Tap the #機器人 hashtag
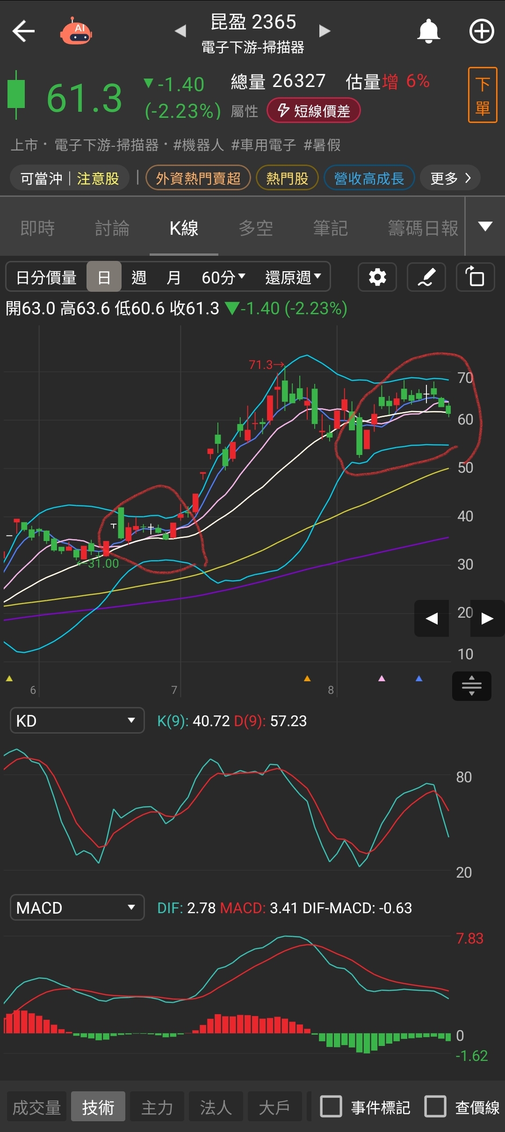Image resolution: width=505 pixels, height=1132 pixels. point(198,145)
